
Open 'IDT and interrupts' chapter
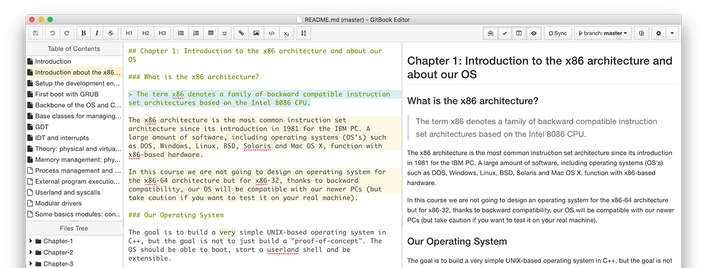tap(74, 138)
